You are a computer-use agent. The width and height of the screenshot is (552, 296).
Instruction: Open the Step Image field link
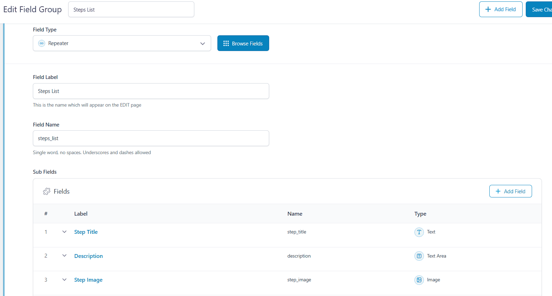pos(88,280)
